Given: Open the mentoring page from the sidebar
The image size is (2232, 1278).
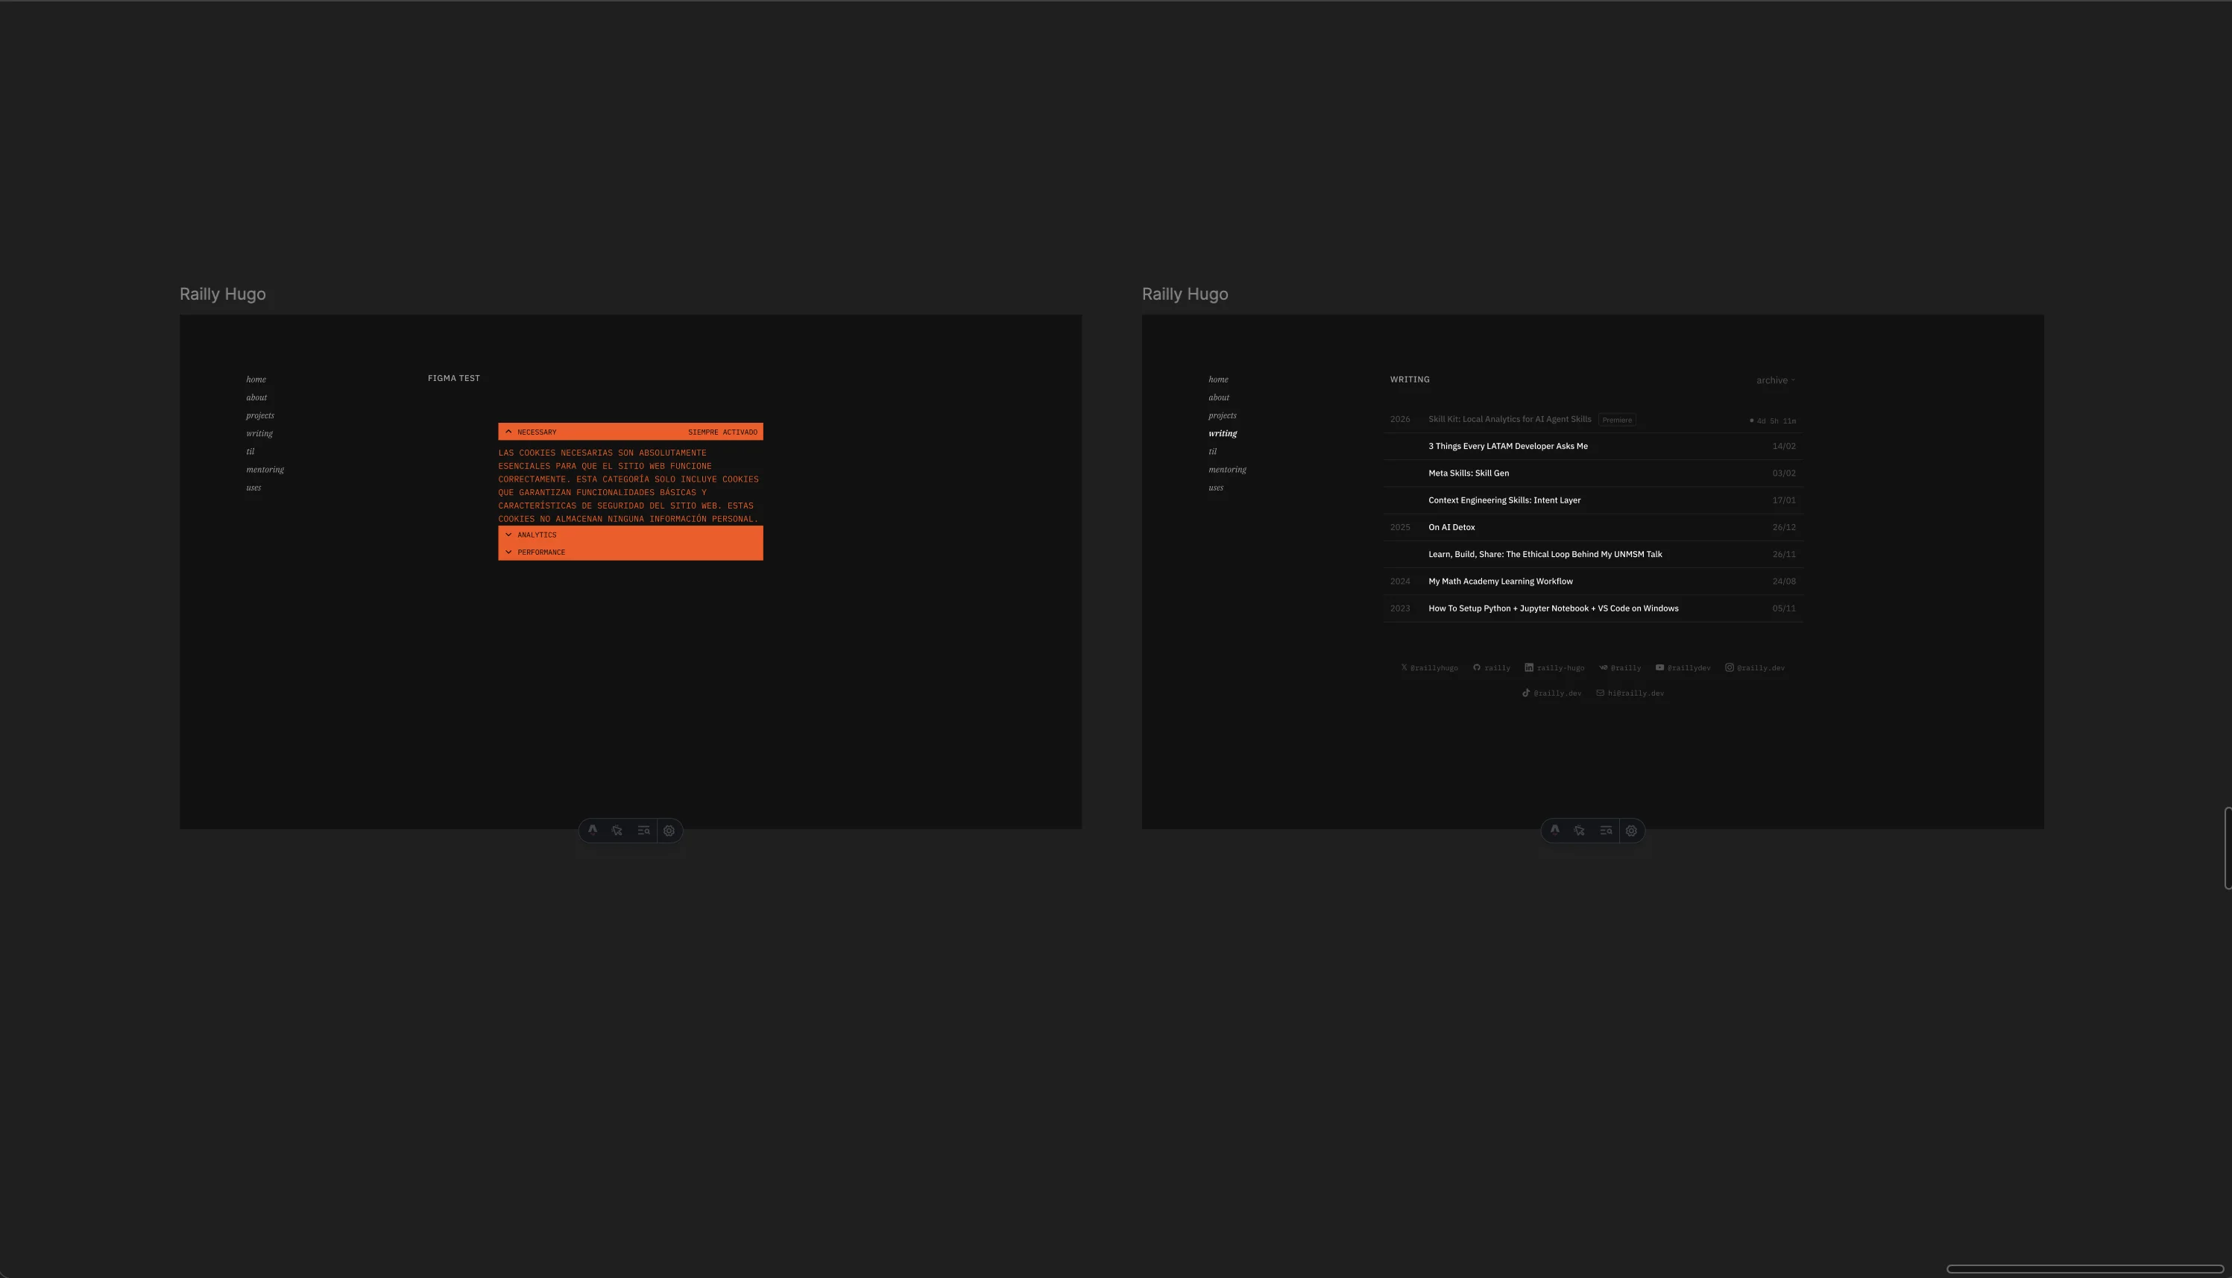Looking at the screenshot, I should point(1226,470).
